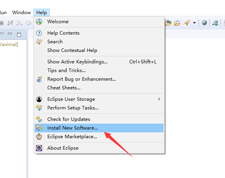Open About Eclipse dialog
Image resolution: width=225 pixels, height=178 pixels.
click(99, 148)
